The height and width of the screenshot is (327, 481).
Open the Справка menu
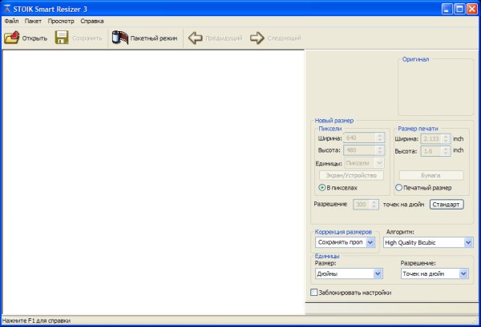click(x=92, y=21)
